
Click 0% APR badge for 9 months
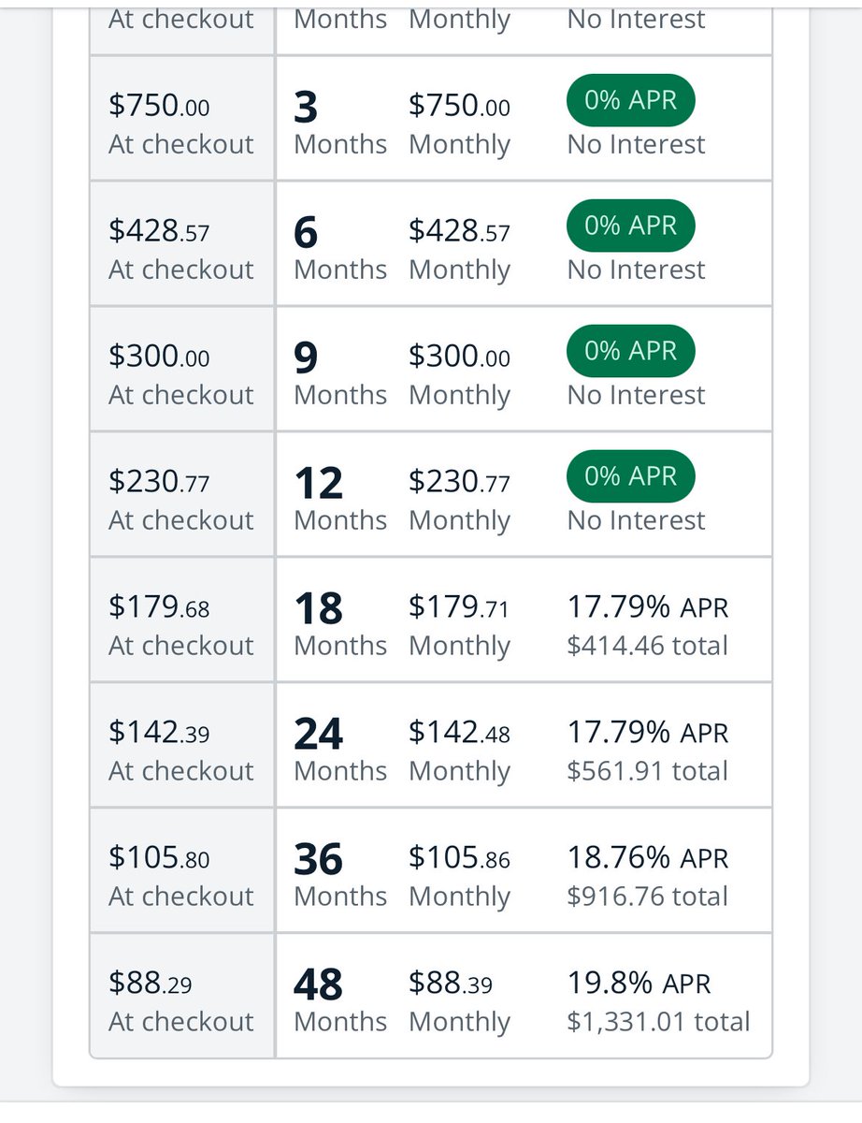click(631, 351)
